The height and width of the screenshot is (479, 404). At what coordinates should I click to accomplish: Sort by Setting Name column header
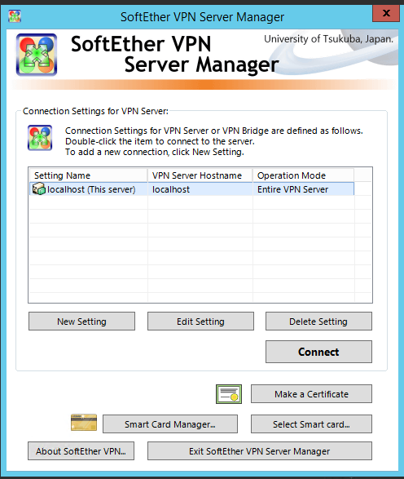pos(89,175)
